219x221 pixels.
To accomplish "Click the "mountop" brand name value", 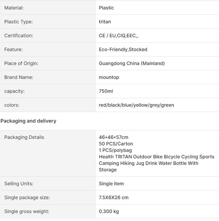I will [x=109, y=77].
